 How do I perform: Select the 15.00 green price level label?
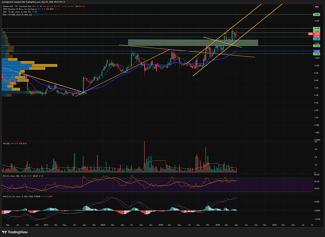pyautogui.click(x=317, y=28)
